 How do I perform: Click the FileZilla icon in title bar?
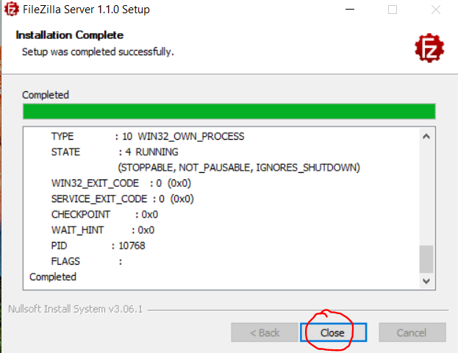click(11, 9)
